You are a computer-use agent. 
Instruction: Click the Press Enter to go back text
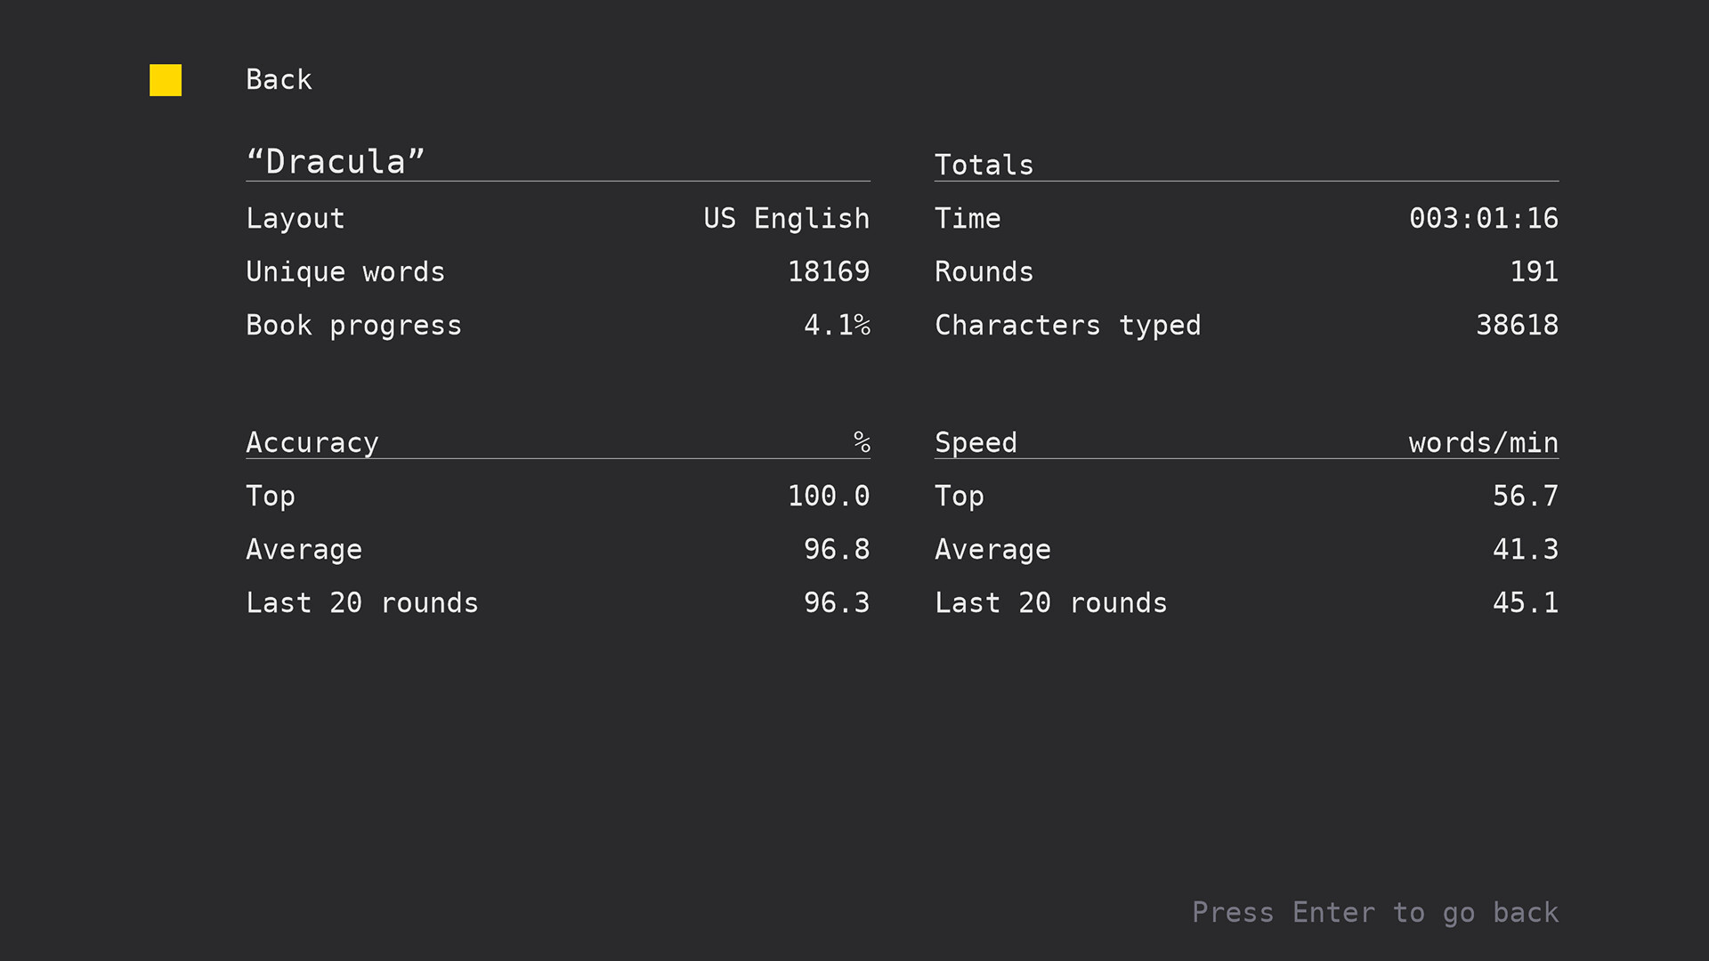(1375, 912)
